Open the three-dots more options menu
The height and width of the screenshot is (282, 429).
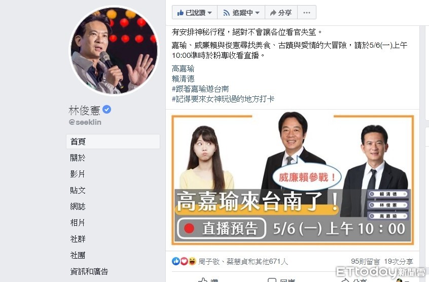pyautogui.click(x=307, y=13)
